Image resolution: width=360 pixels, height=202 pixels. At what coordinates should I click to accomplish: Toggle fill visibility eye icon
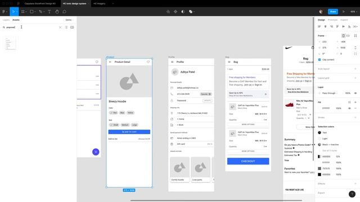click(349, 108)
